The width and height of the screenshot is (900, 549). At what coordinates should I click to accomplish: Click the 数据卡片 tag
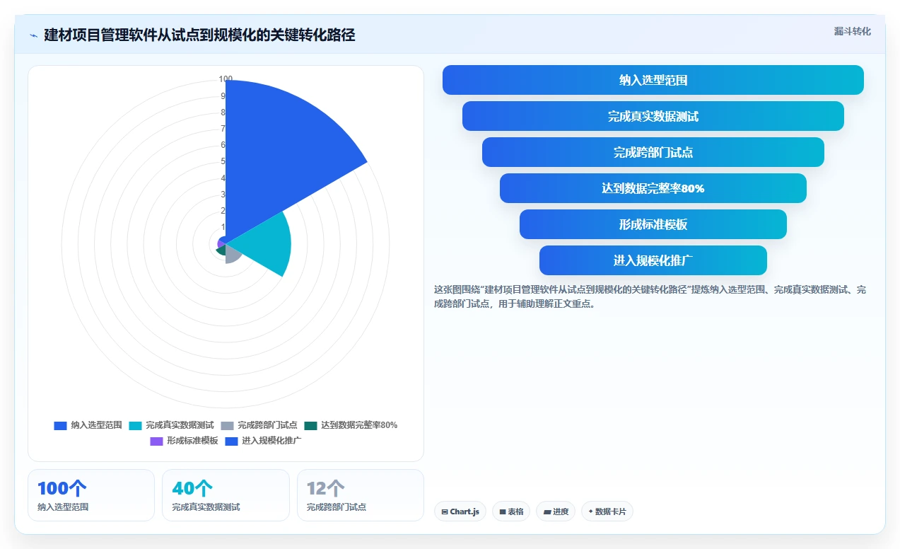(x=607, y=512)
